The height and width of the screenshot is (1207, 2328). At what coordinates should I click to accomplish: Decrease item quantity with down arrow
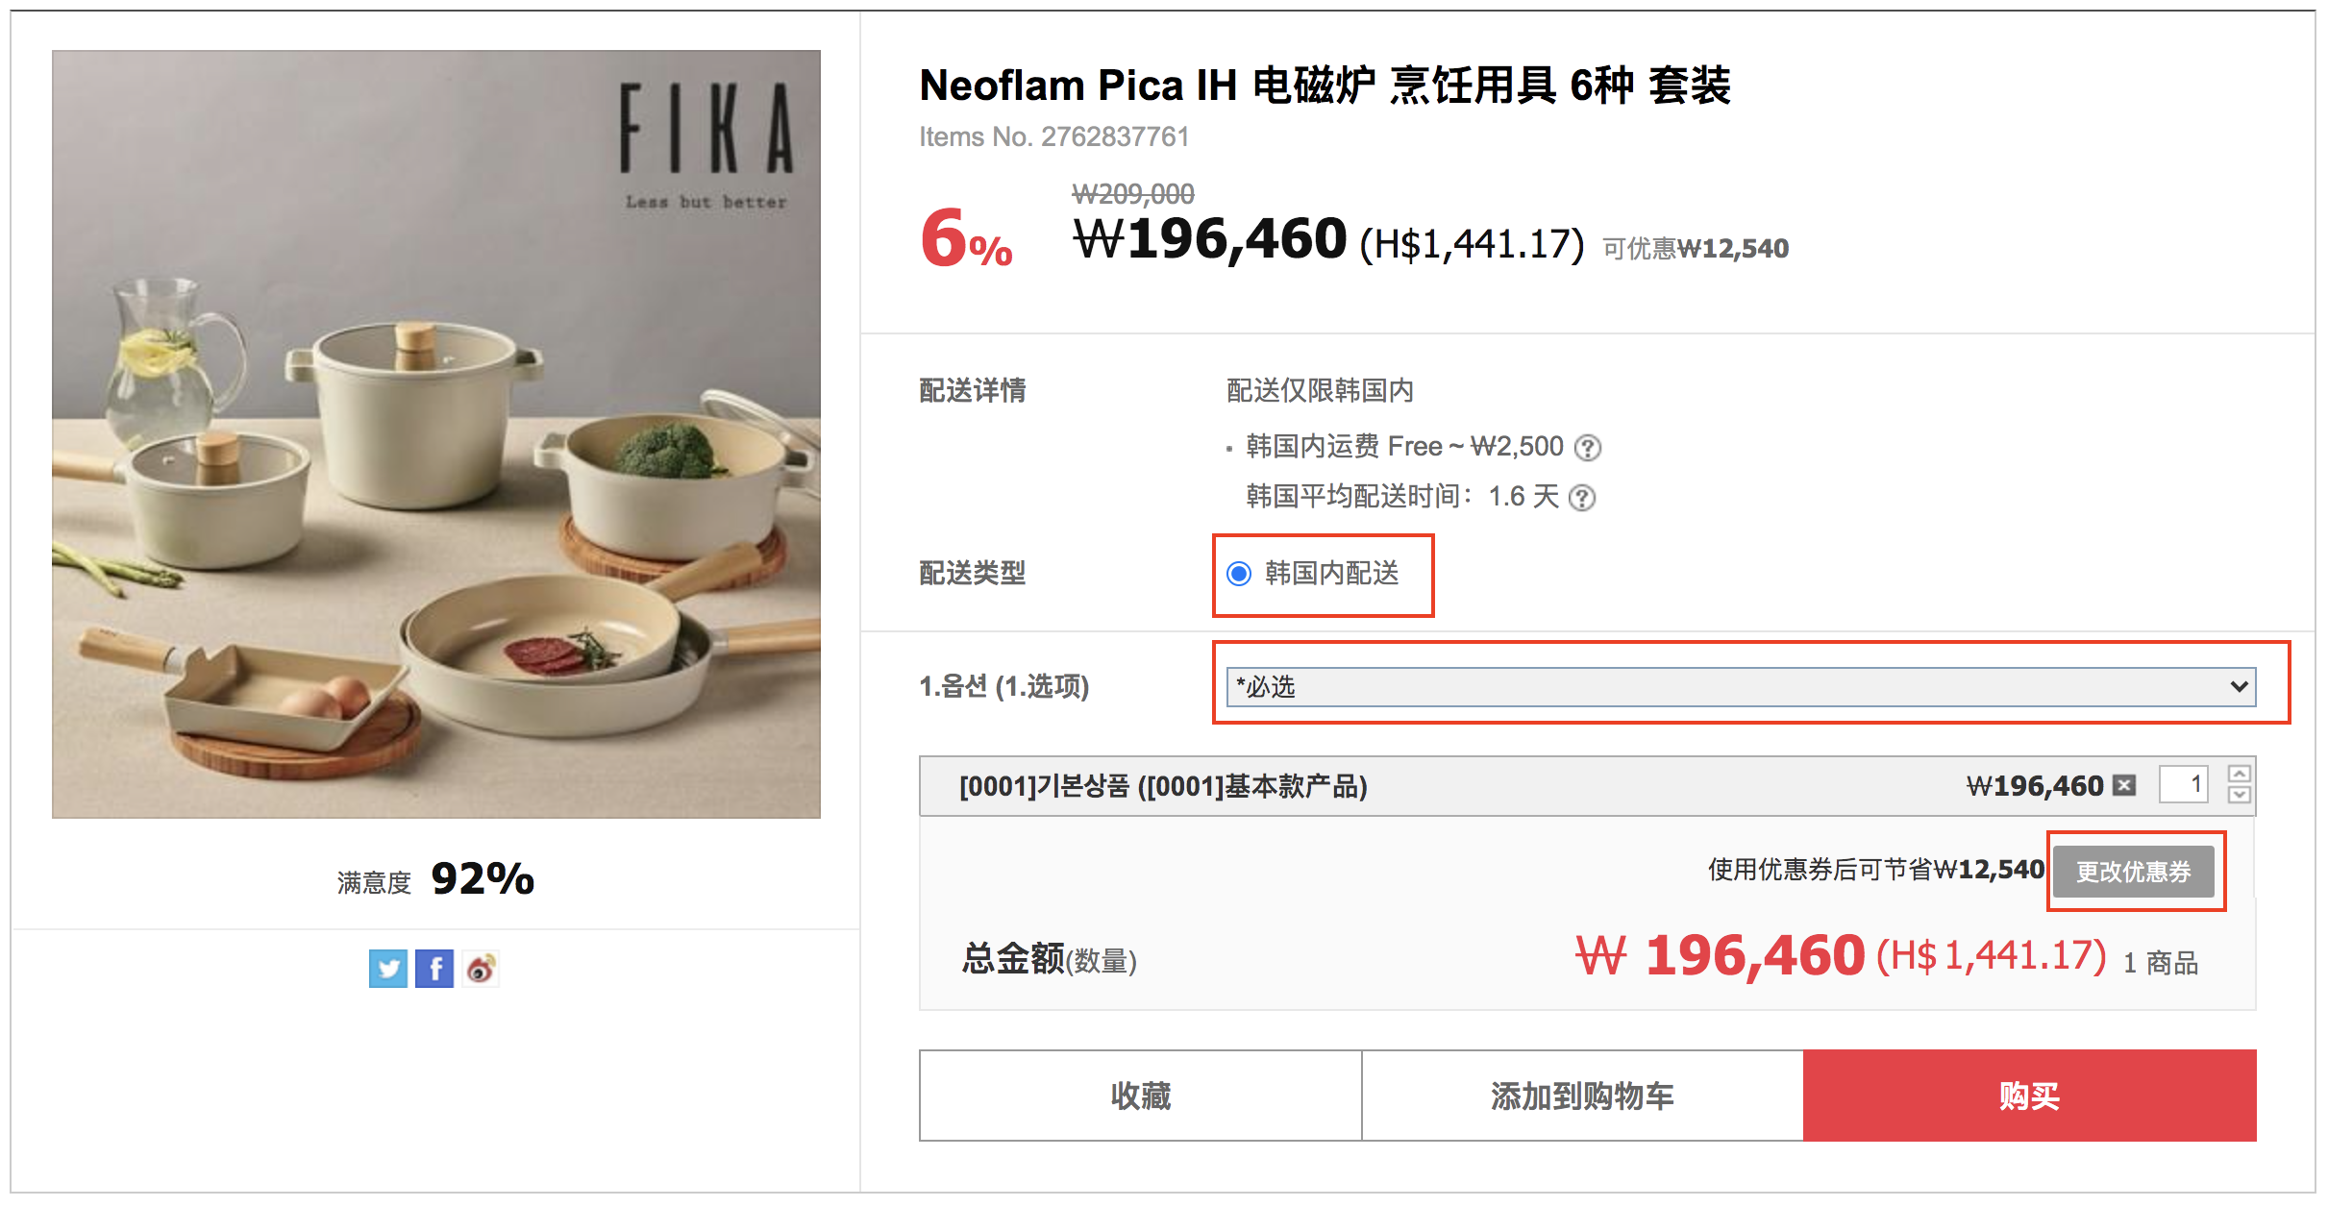click(x=2239, y=796)
